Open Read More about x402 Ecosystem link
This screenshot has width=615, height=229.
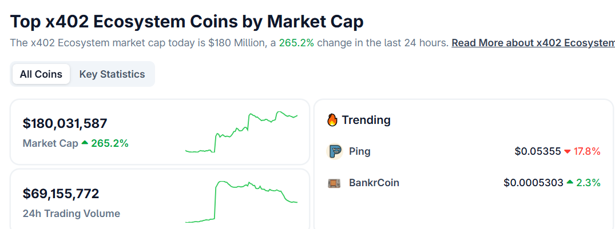[x=533, y=43]
